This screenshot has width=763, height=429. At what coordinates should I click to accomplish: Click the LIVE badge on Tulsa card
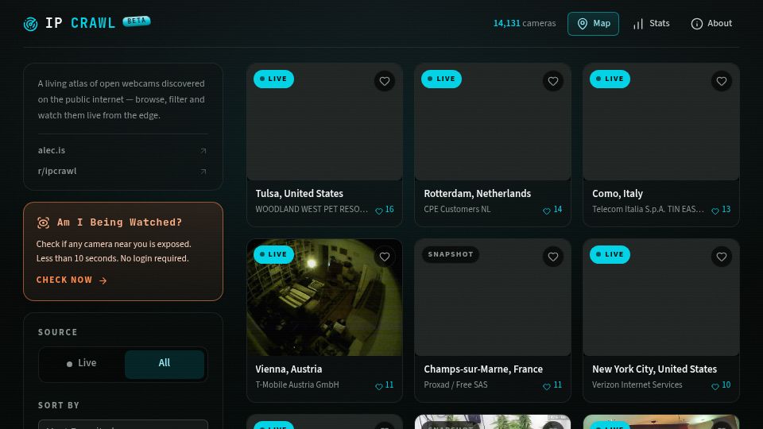click(273, 79)
